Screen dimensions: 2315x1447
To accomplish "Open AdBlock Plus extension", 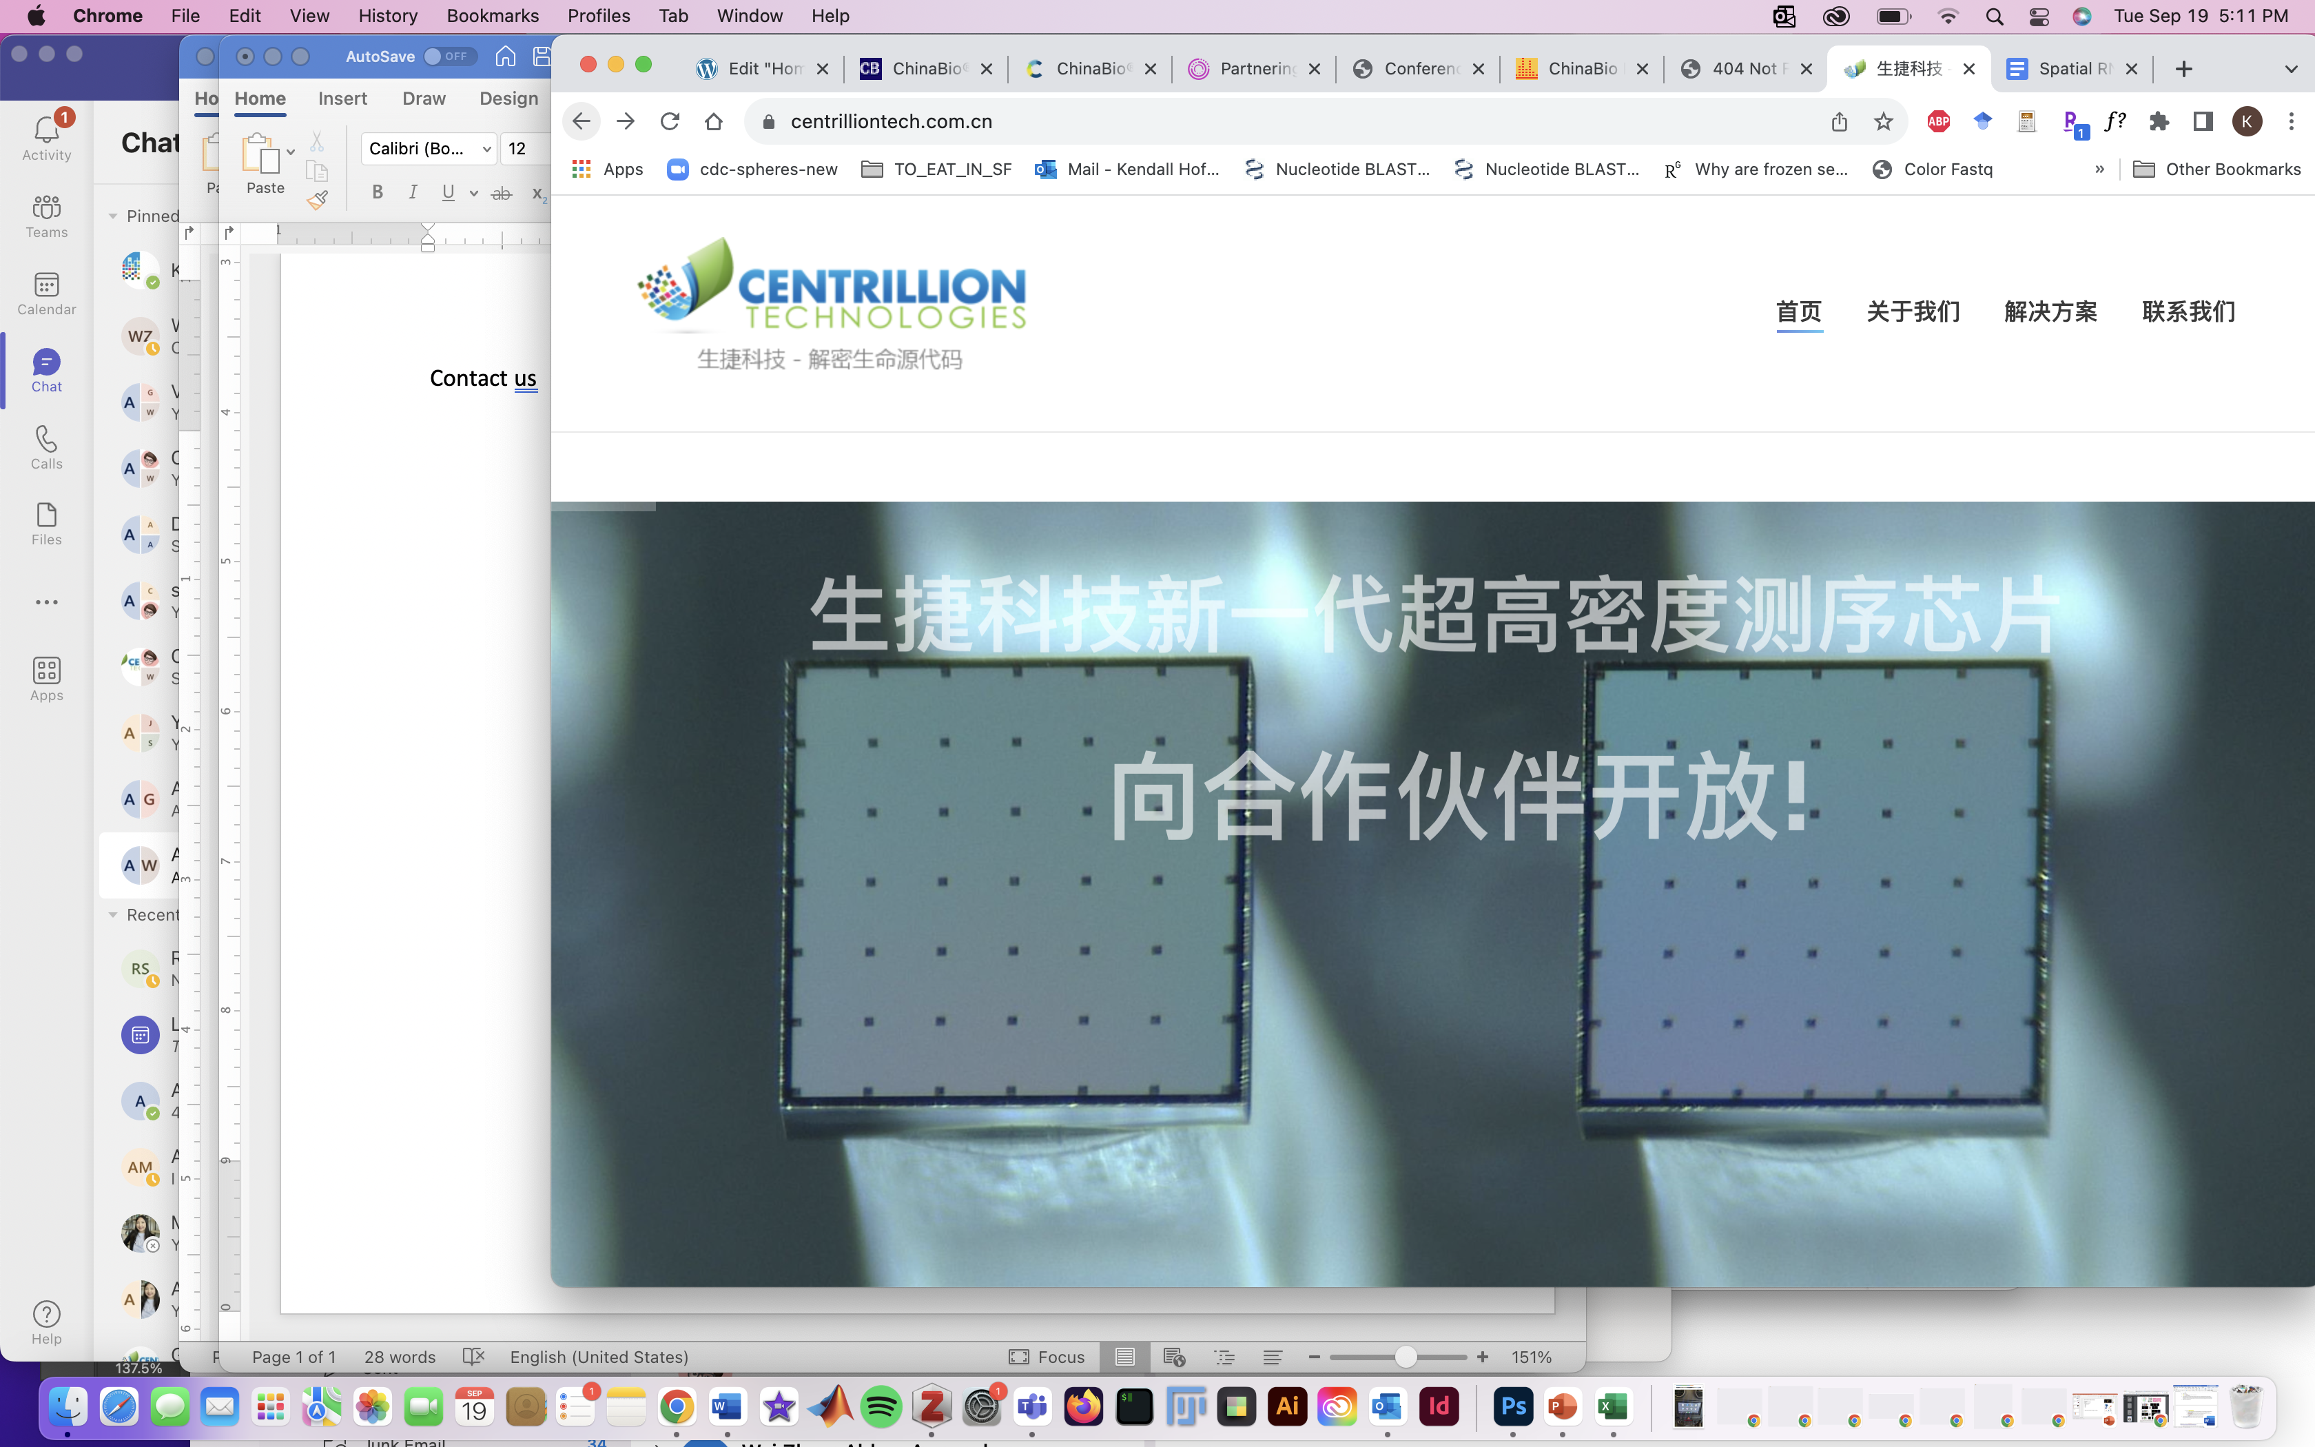I will (1939, 121).
